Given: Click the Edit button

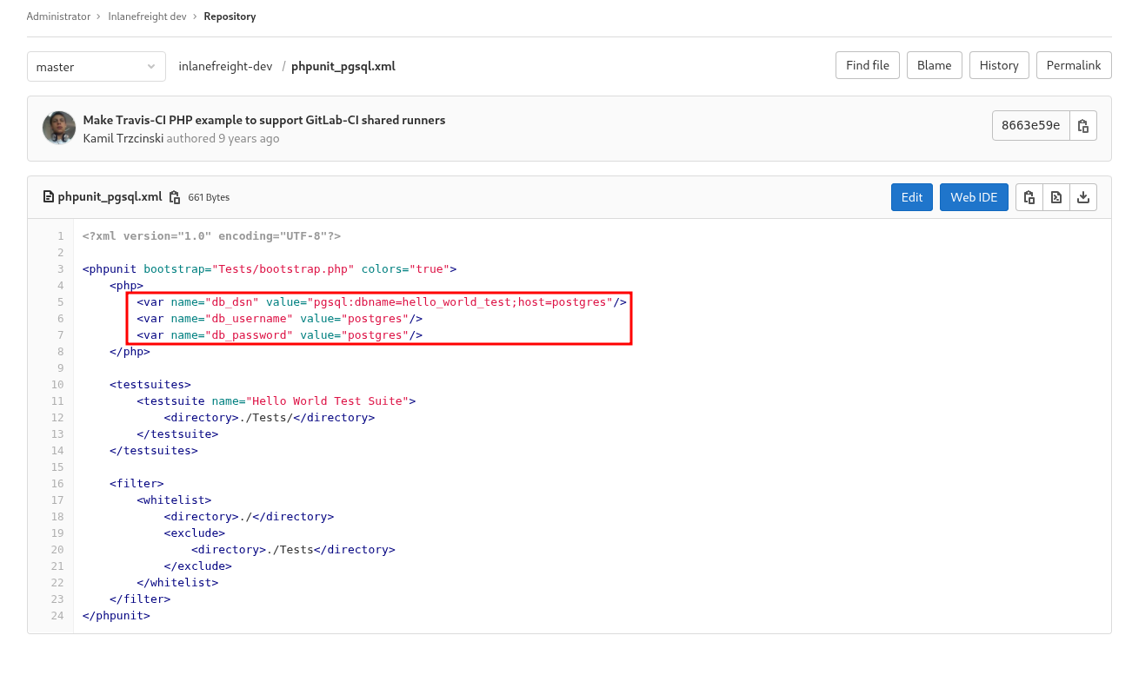Looking at the screenshot, I should (x=911, y=196).
